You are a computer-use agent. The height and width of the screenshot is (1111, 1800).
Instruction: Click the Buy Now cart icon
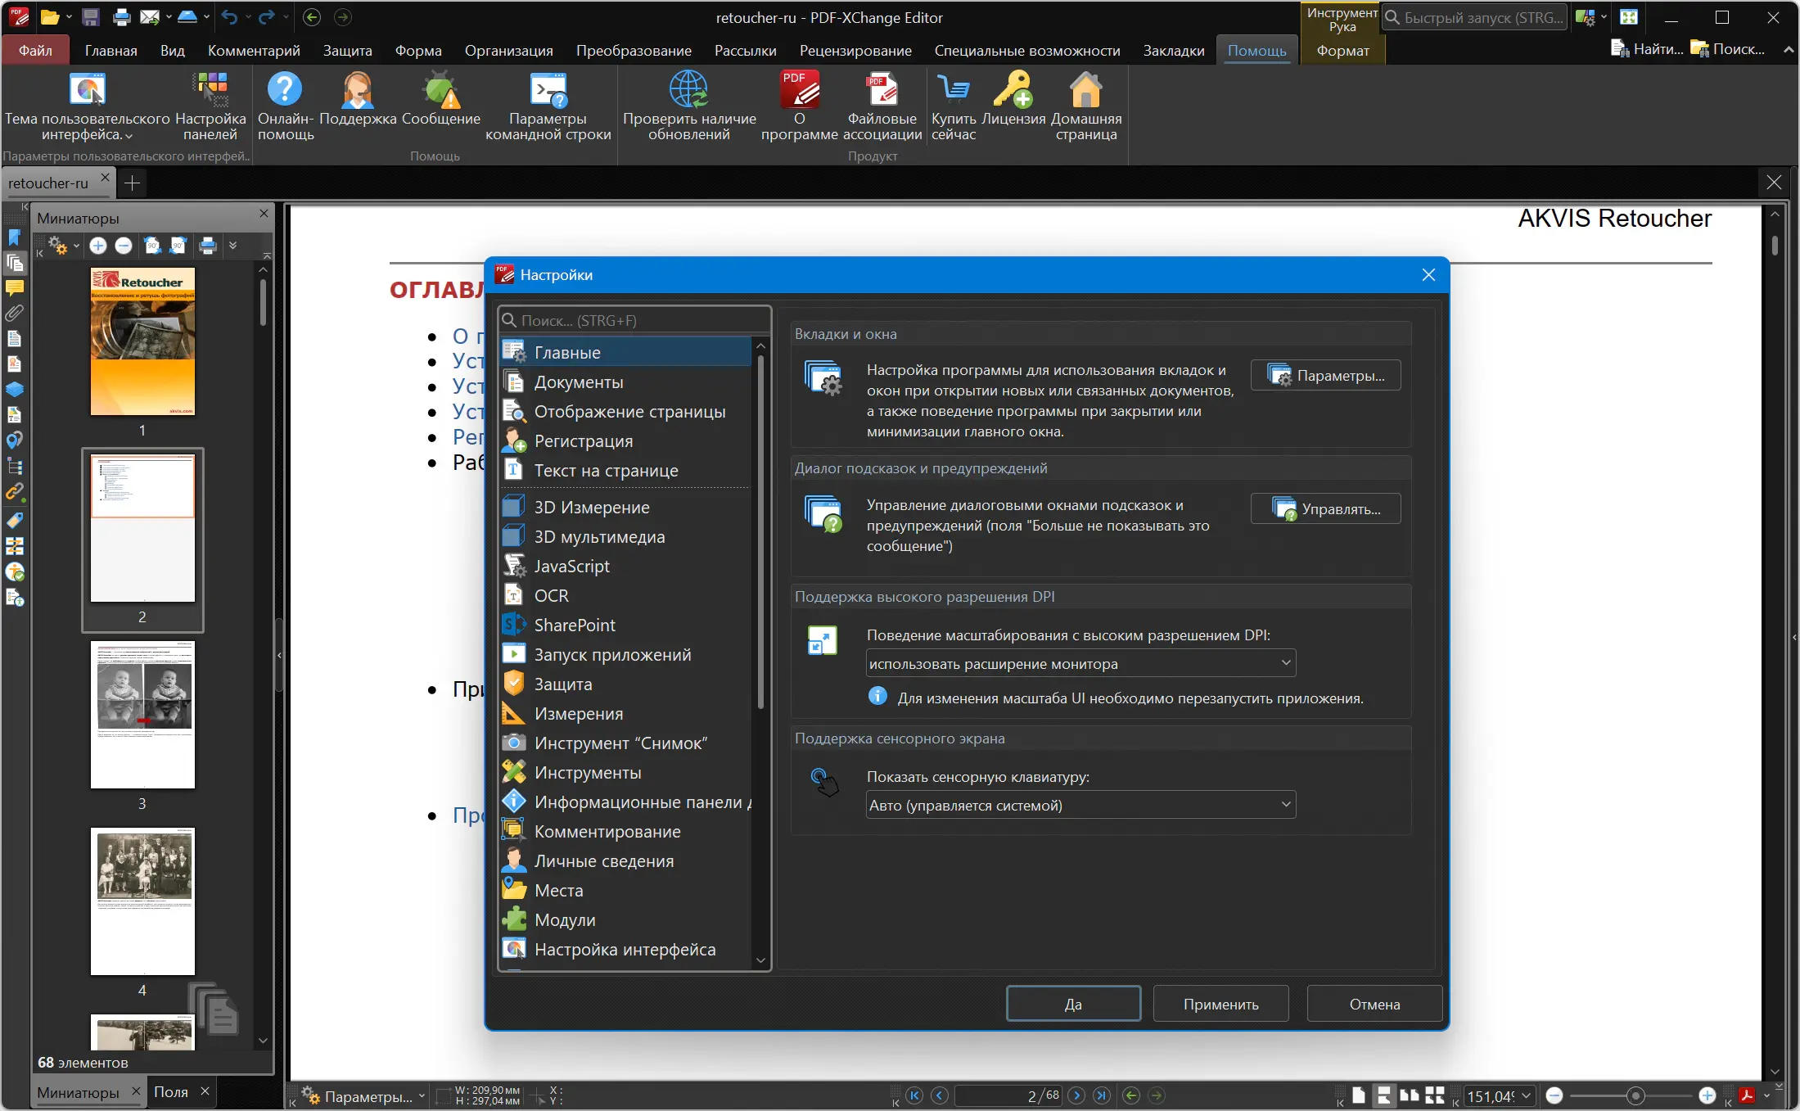(x=954, y=90)
